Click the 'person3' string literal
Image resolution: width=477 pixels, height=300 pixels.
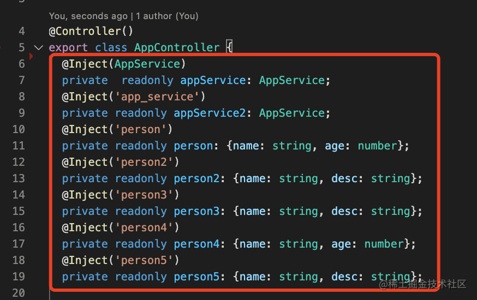(x=144, y=195)
